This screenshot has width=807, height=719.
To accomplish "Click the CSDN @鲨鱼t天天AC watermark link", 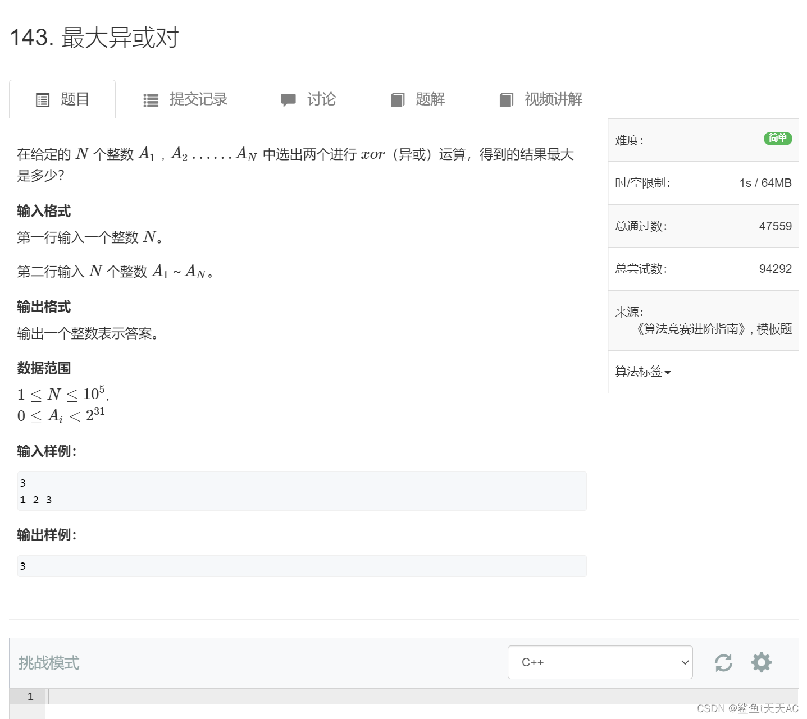I will [747, 708].
